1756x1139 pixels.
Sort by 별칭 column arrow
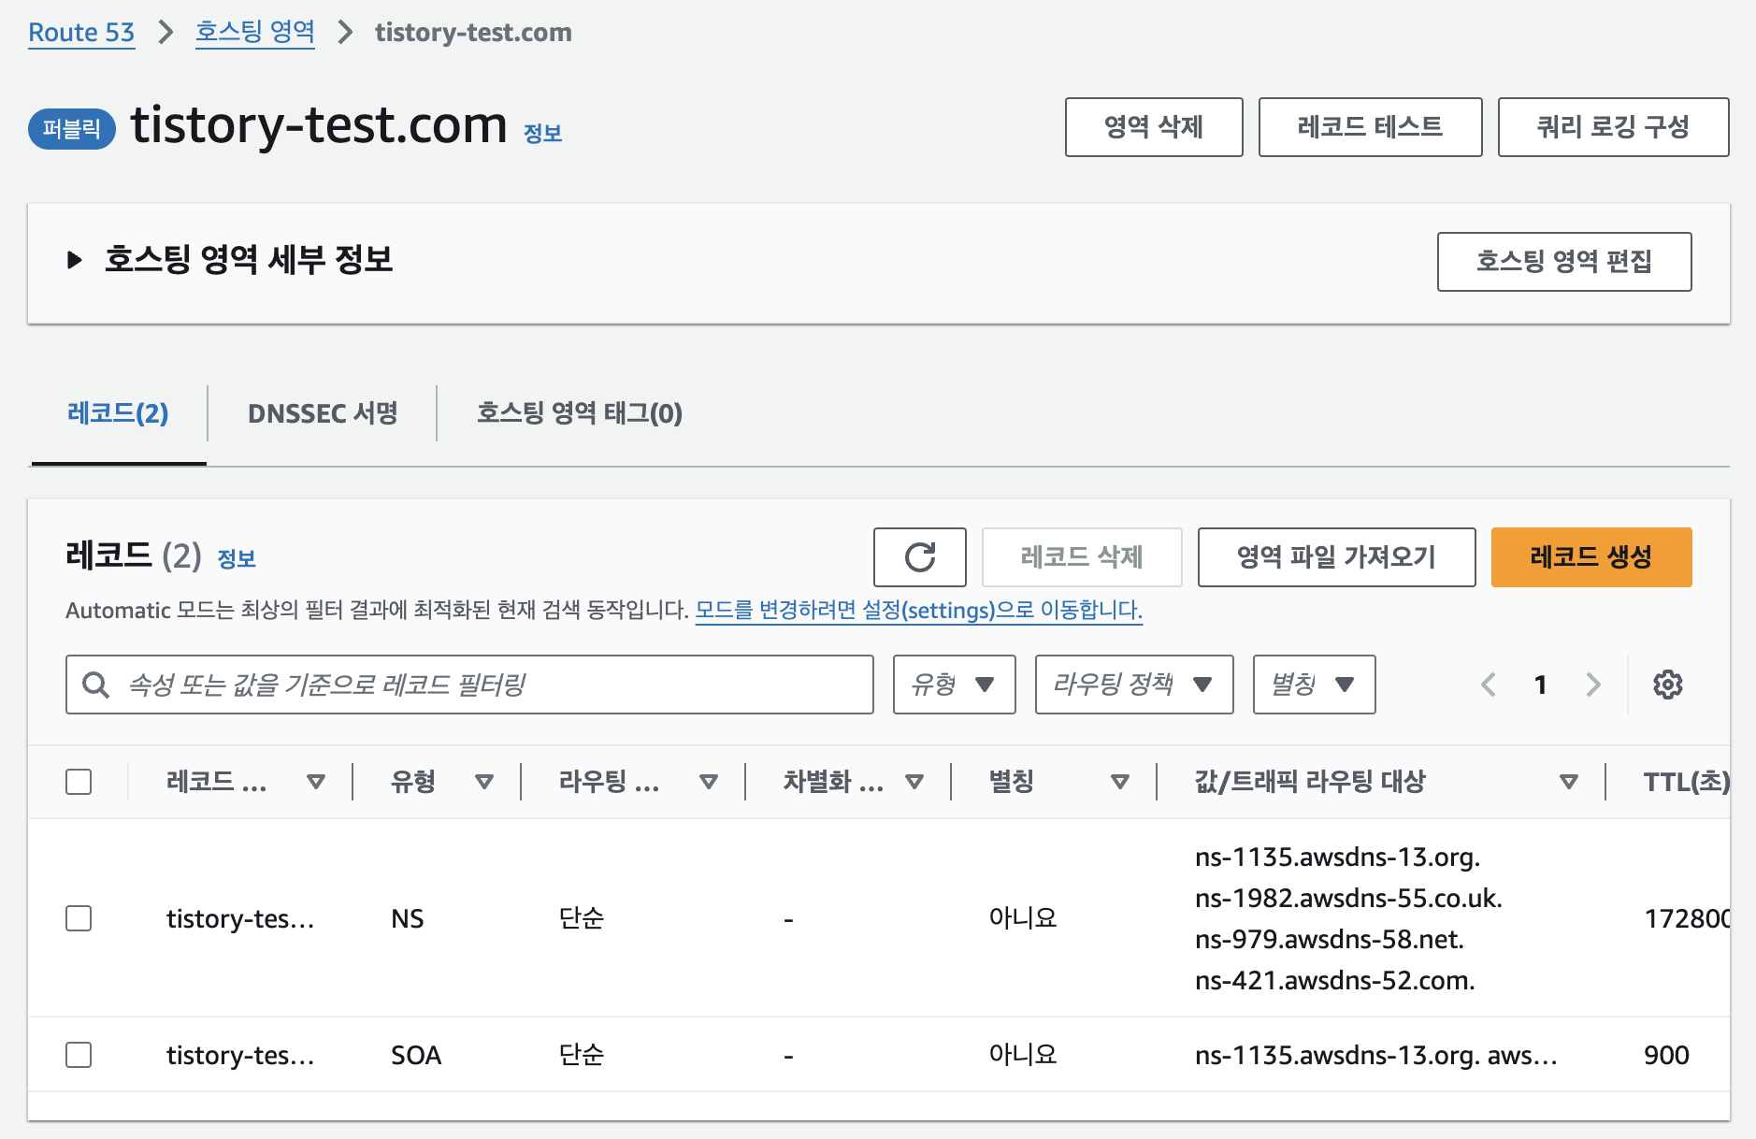click(x=1120, y=782)
